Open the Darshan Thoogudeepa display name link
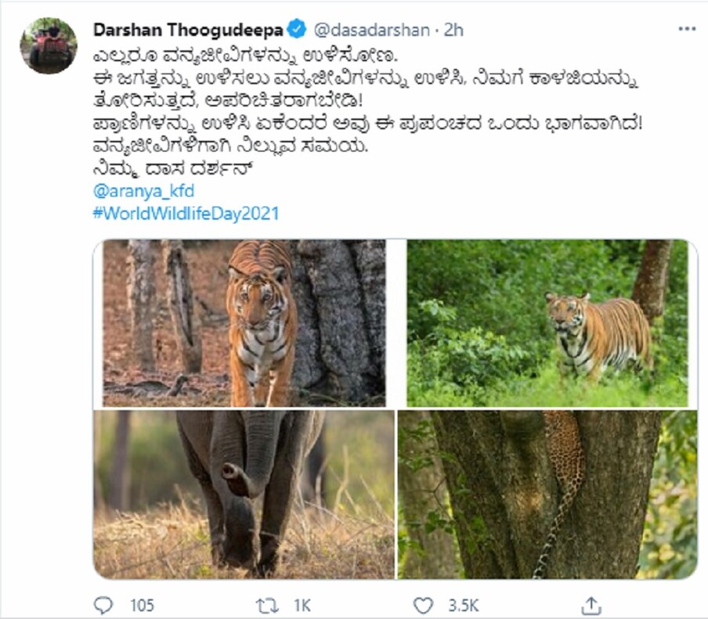 tap(188, 30)
